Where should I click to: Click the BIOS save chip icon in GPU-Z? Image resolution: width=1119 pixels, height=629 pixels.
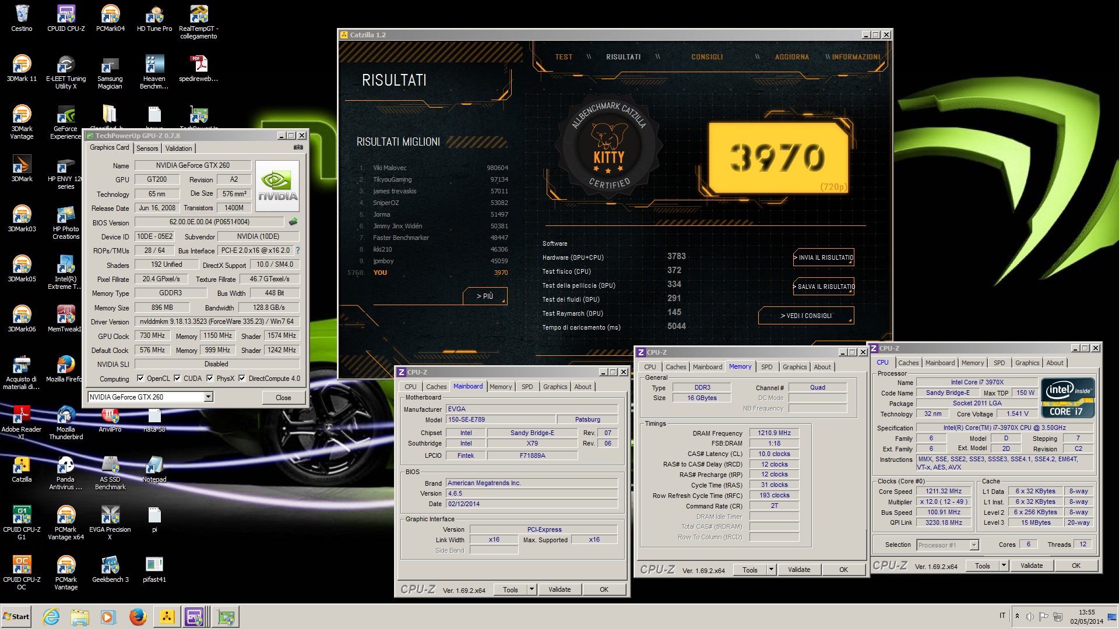pos(293,222)
